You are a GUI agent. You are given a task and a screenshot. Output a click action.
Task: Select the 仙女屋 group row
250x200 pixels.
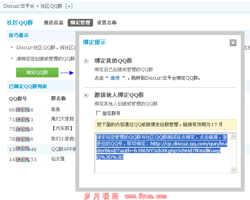pos(41,159)
